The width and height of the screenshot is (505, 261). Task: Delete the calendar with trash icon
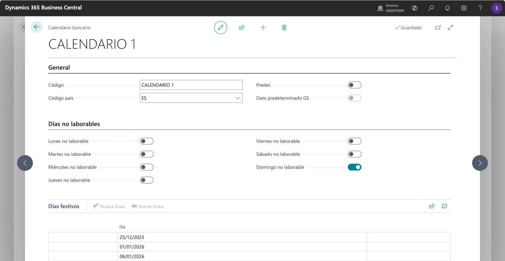coord(284,27)
